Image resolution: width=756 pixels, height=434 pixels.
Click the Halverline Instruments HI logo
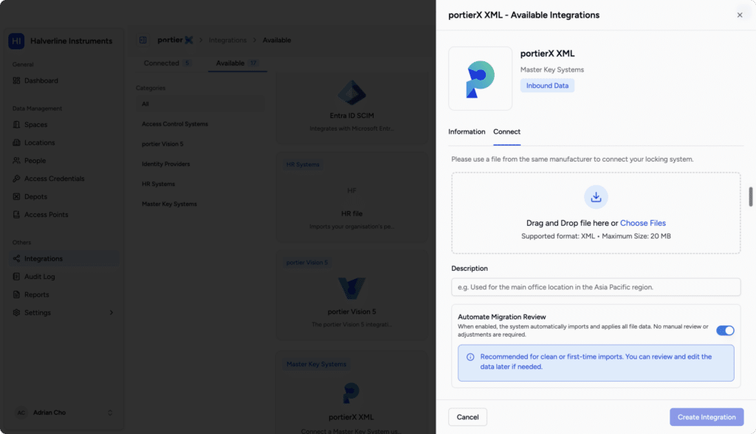[16, 41]
